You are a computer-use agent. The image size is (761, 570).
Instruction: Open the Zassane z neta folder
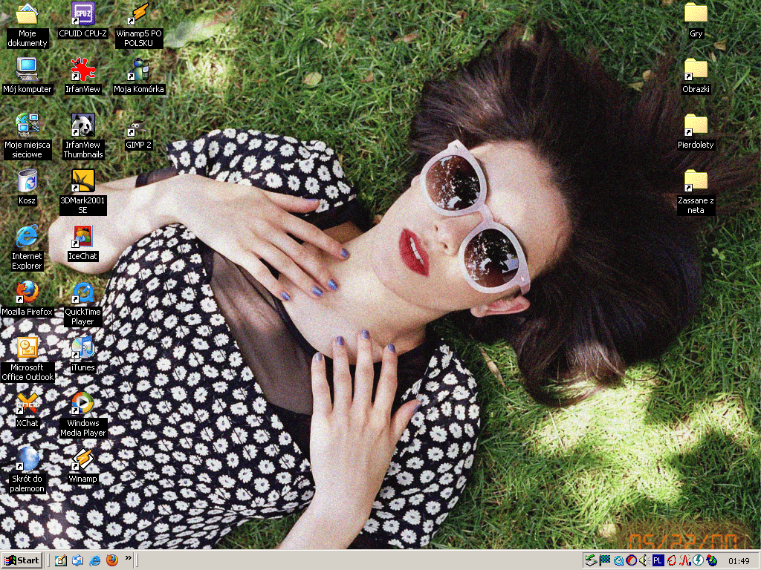pos(696,181)
